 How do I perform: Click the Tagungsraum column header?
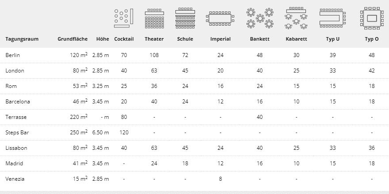tap(22, 39)
